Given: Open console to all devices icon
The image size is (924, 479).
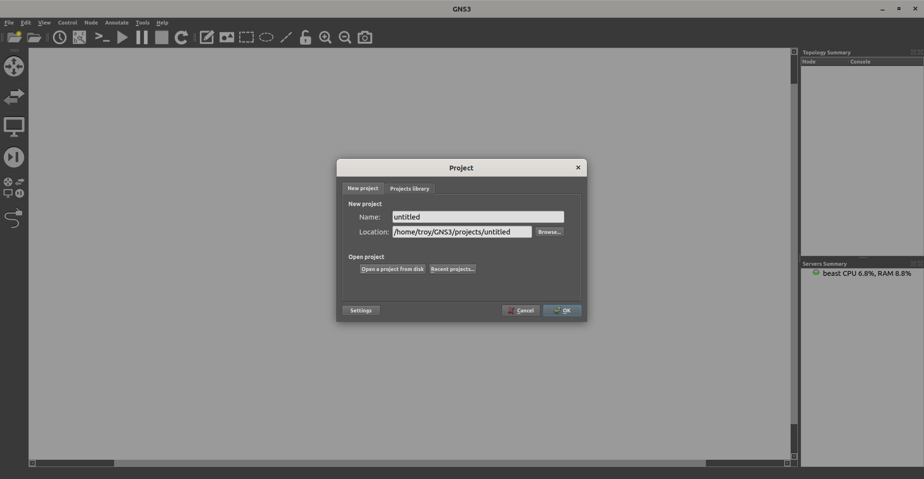Looking at the screenshot, I should click(x=102, y=38).
